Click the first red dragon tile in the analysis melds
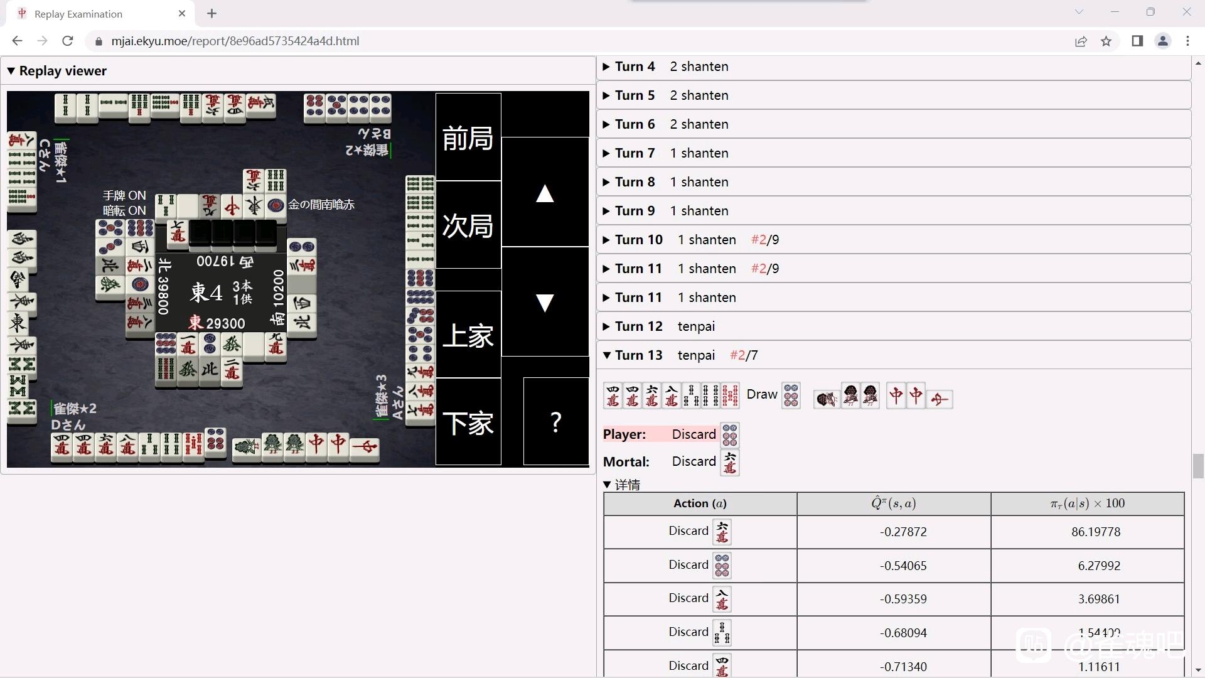The image size is (1205, 678). (896, 395)
